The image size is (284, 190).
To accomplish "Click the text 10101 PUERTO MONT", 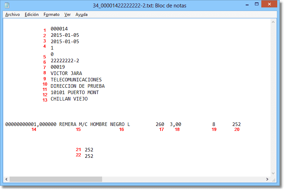I will [x=75, y=92].
